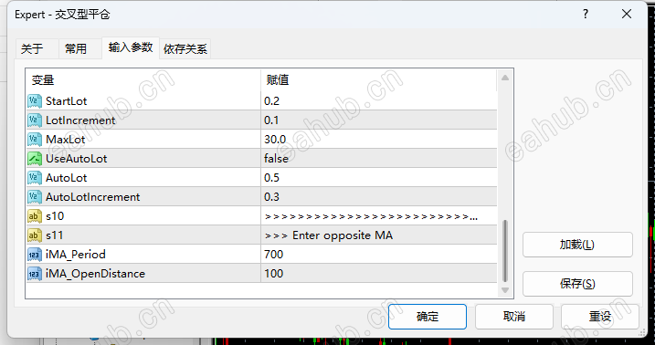655x345 pixels.
Task: Close the Expert dialog window
Action: (627, 15)
